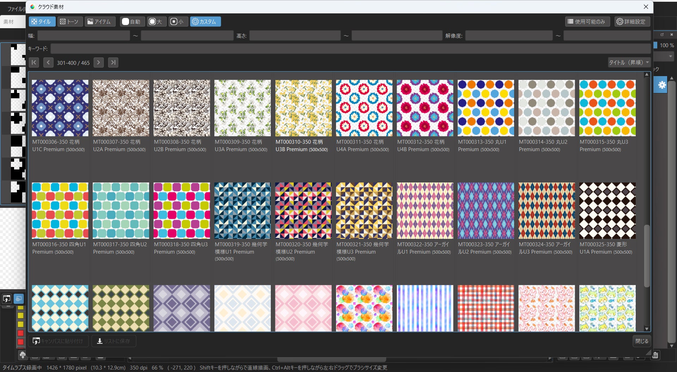Click the キーワード search field
677x372 pixels.
(x=350, y=49)
